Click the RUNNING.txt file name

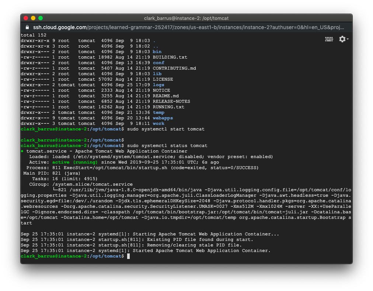(168, 107)
